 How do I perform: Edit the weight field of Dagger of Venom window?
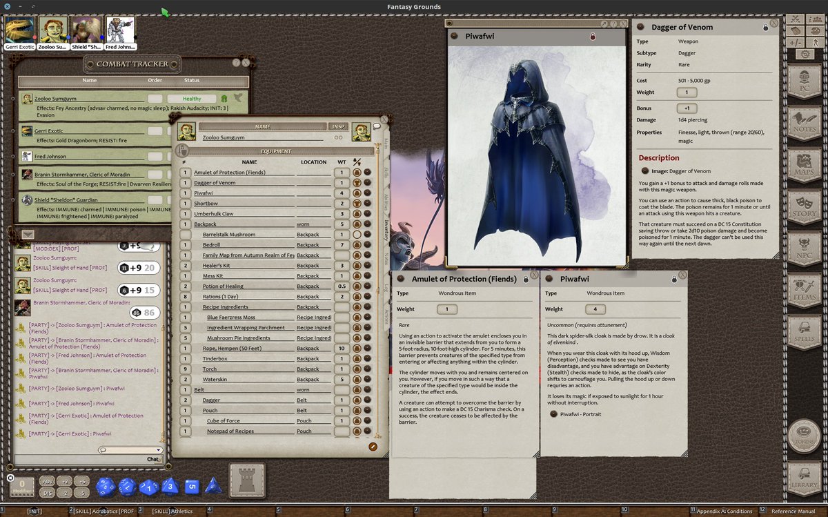tap(687, 92)
